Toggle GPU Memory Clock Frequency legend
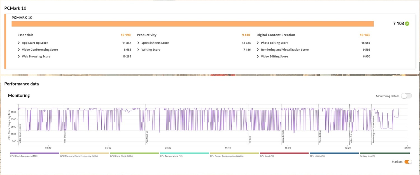Viewport: 420px width, 175px height. pos(84,153)
